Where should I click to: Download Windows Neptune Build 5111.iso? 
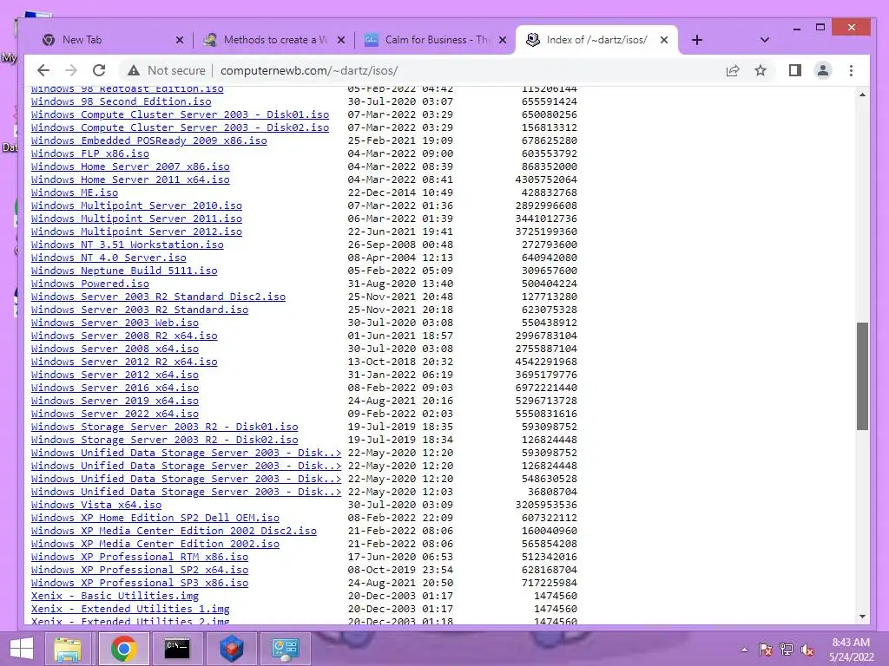tap(124, 271)
